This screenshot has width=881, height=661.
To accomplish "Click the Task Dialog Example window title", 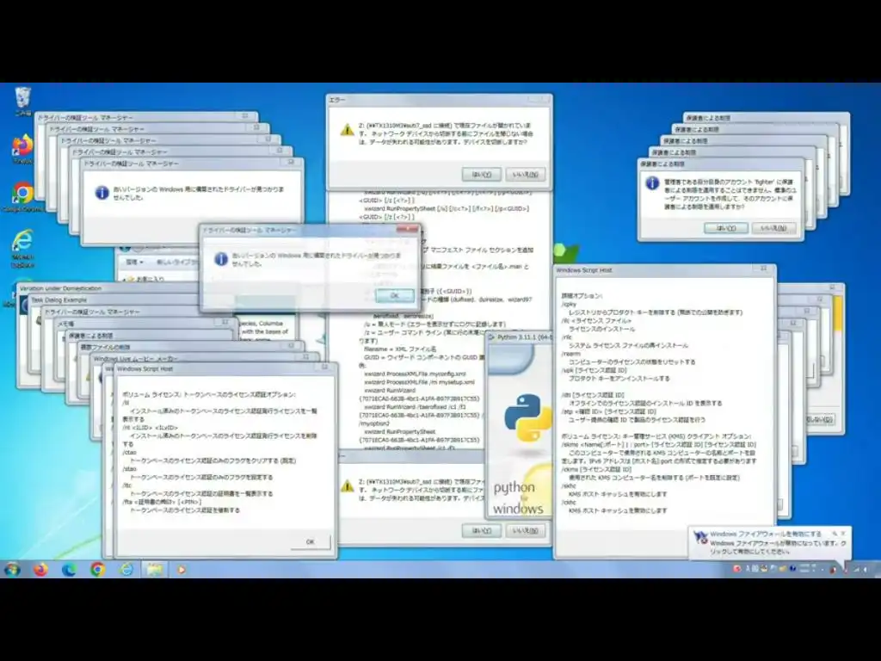I will 59,300.
